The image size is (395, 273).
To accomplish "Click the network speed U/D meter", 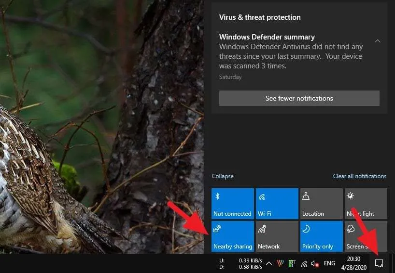I will pos(240,263).
